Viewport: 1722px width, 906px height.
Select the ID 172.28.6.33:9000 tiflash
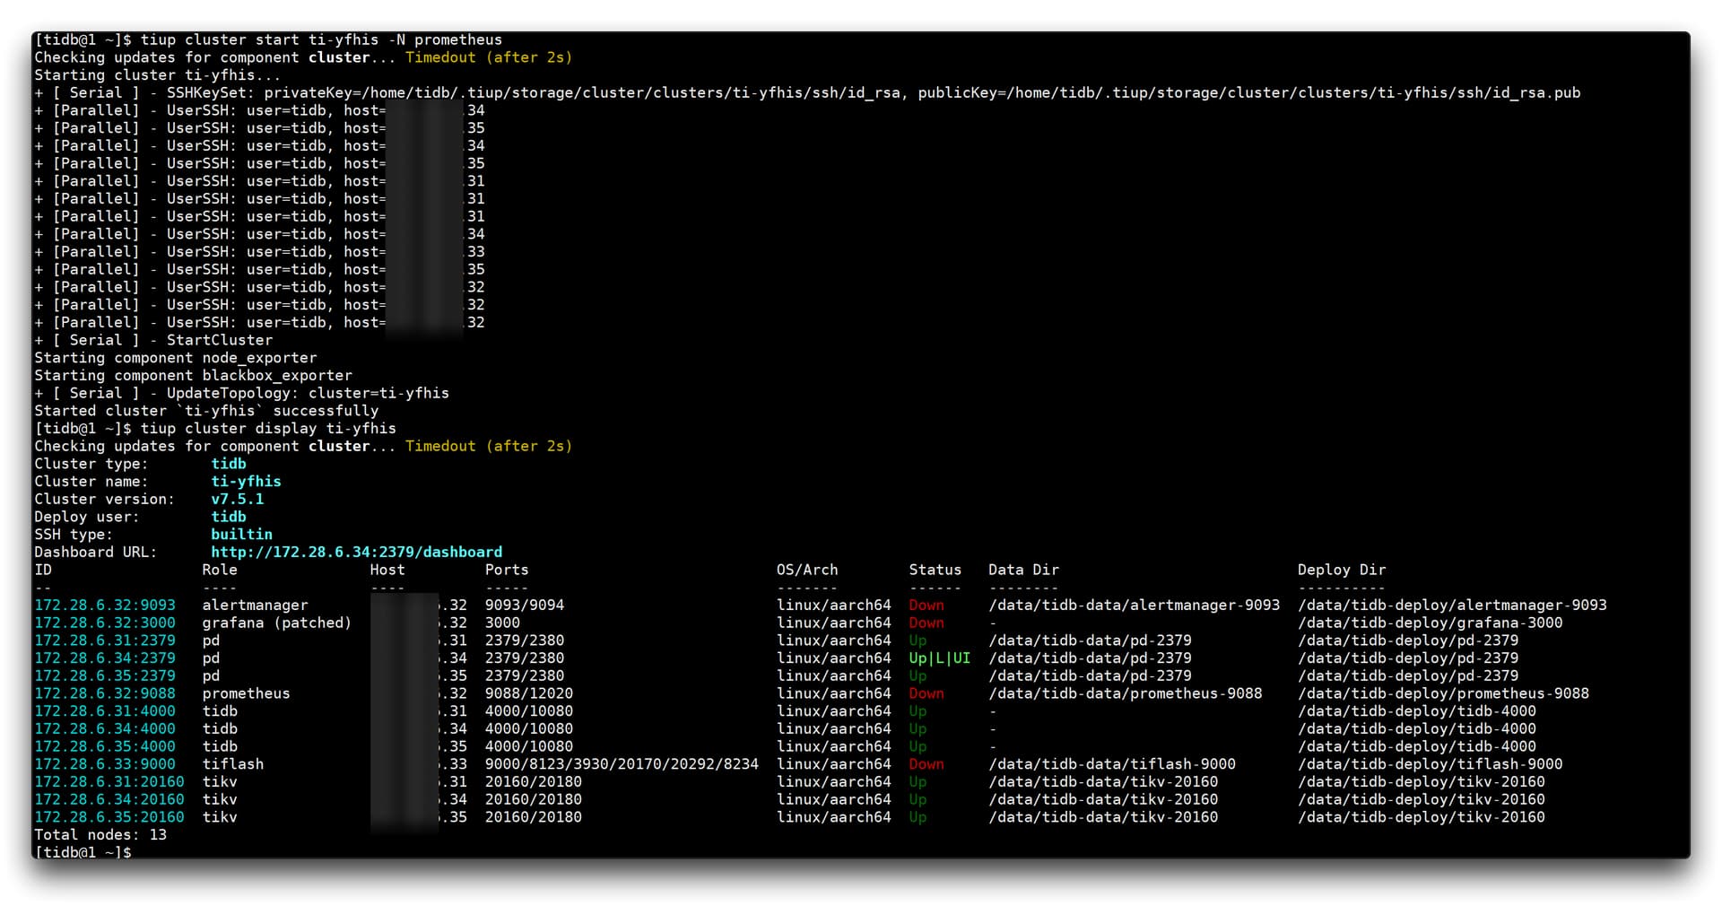[x=105, y=763]
